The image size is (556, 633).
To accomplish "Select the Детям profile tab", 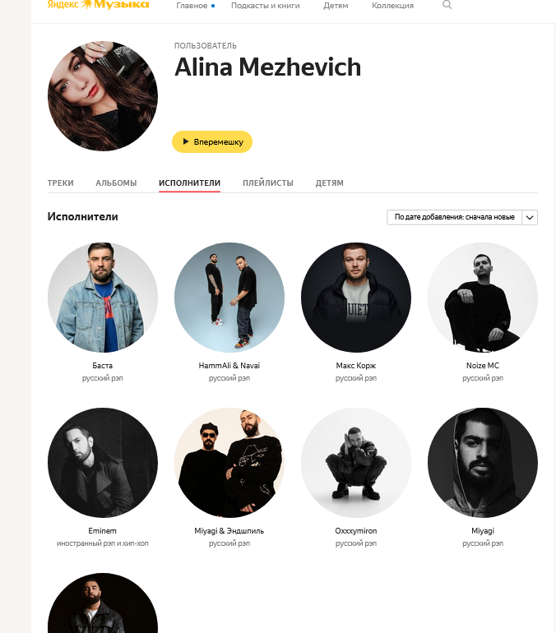I will 330,183.
